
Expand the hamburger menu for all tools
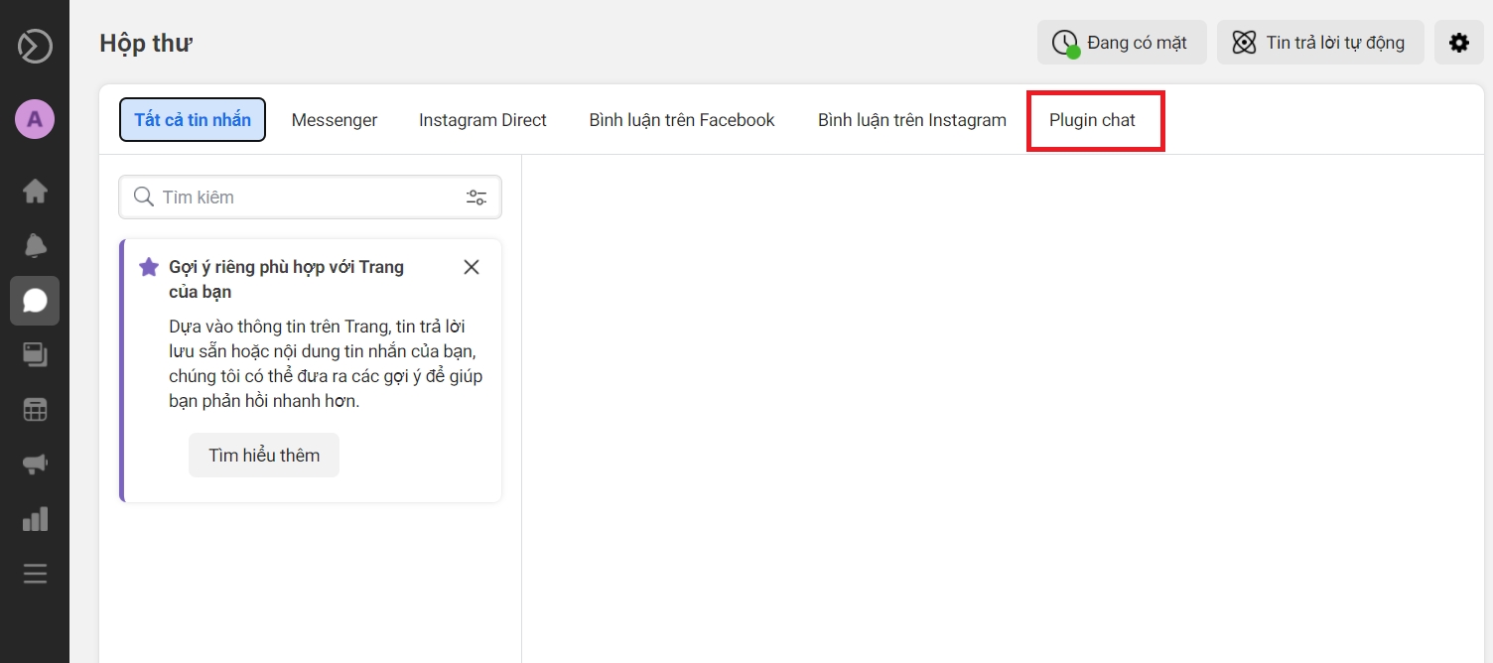(x=35, y=574)
